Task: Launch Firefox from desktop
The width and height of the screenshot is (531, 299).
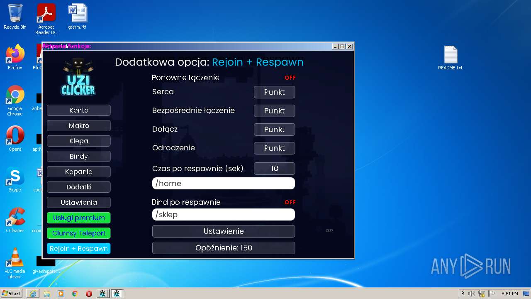Action: pos(15,57)
